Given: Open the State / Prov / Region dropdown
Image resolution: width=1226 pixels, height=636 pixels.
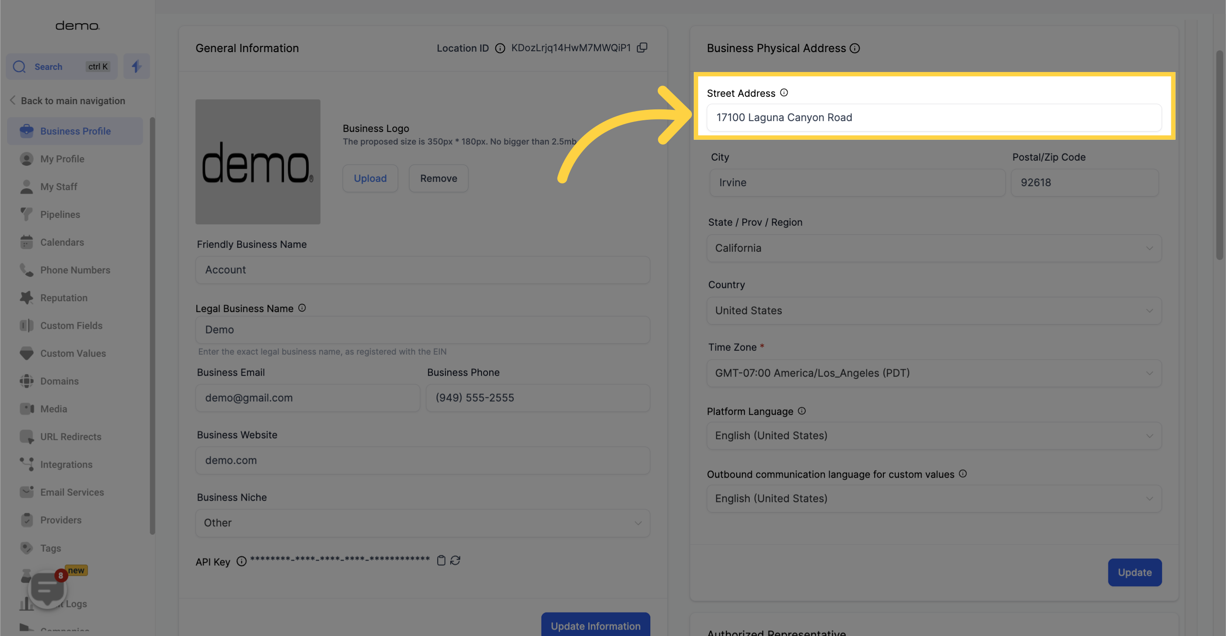Looking at the screenshot, I should [934, 248].
